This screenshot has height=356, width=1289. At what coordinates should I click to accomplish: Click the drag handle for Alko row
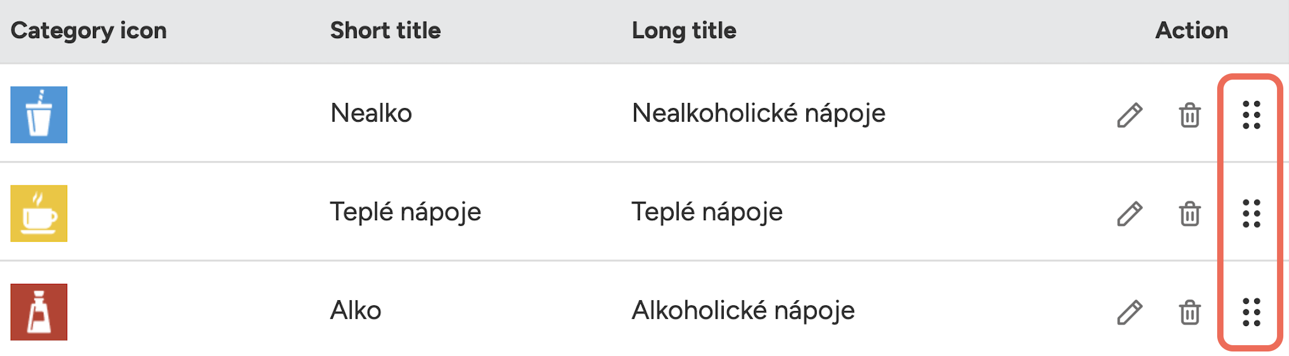pyautogui.click(x=1251, y=312)
